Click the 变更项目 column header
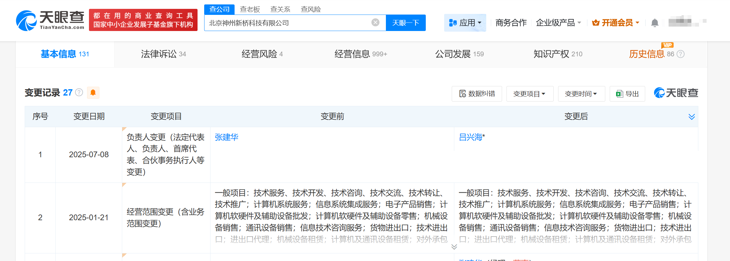This screenshot has width=730, height=261. pyautogui.click(x=166, y=116)
